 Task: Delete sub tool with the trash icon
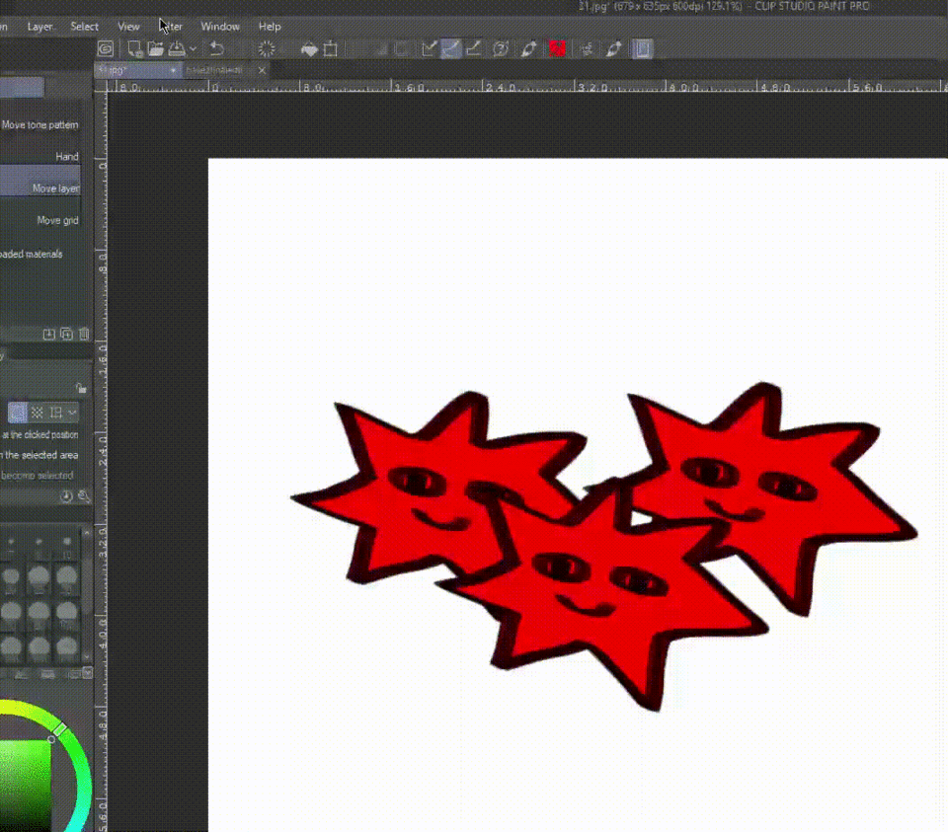tap(84, 335)
